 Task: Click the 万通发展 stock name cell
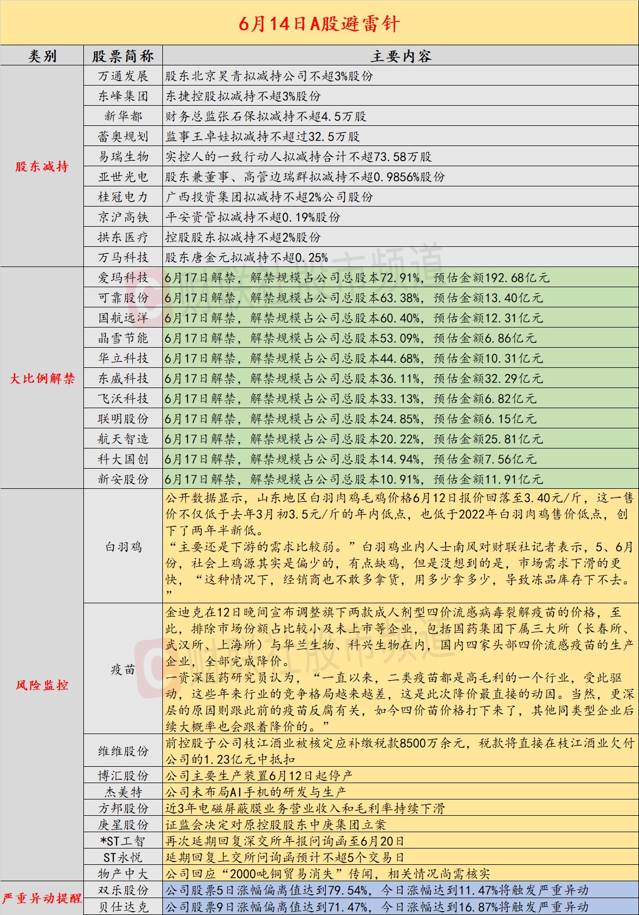pyautogui.click(x=123, y=76)
